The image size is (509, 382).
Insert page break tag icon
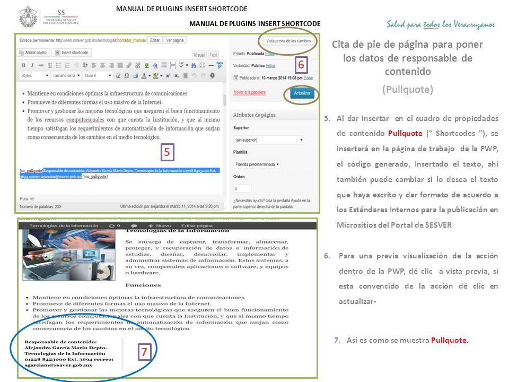tap(173, 65)
